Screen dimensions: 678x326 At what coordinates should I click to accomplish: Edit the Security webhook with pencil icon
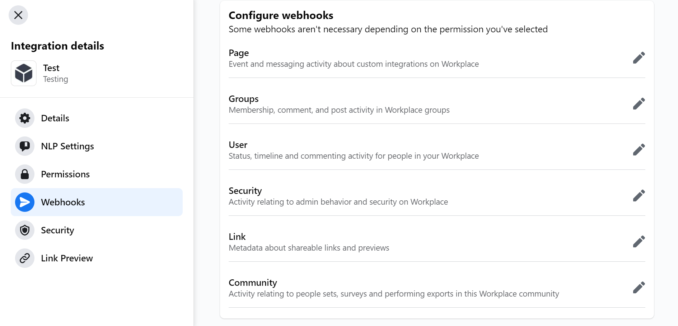tap(639, 195)
